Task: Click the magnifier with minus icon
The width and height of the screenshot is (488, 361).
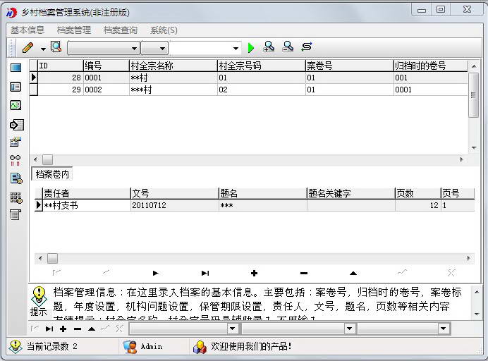Action: coord(288,47)
